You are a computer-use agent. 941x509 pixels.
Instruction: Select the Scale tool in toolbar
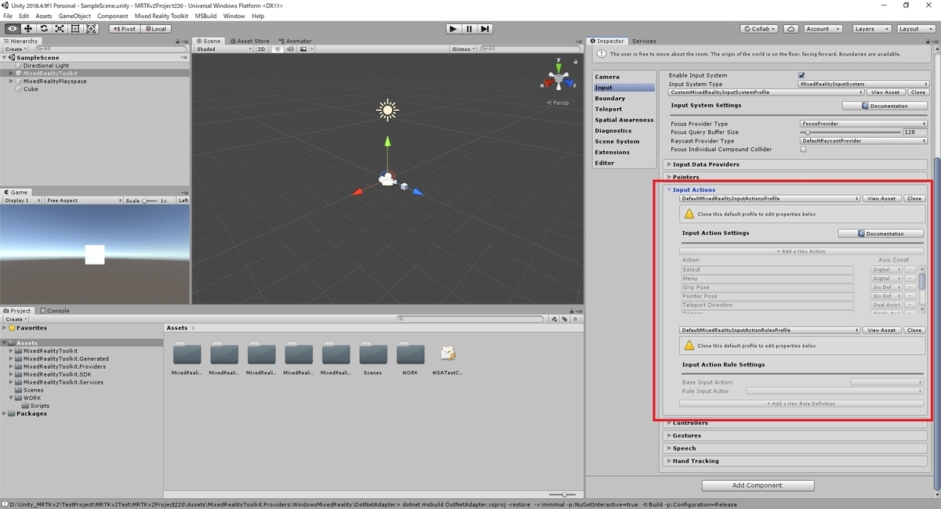pyautogui.click(x=60, y=29)
